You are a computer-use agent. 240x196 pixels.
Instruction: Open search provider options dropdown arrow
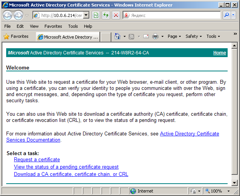233,15
